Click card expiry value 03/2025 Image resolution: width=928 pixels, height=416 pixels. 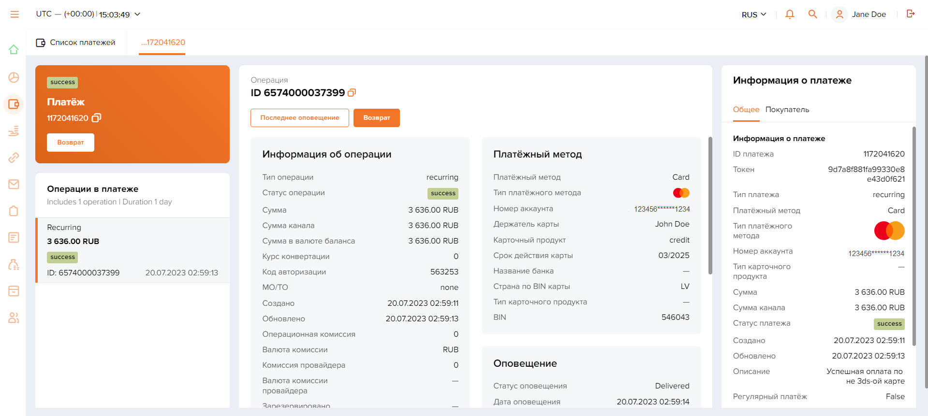tap(674, 256)
